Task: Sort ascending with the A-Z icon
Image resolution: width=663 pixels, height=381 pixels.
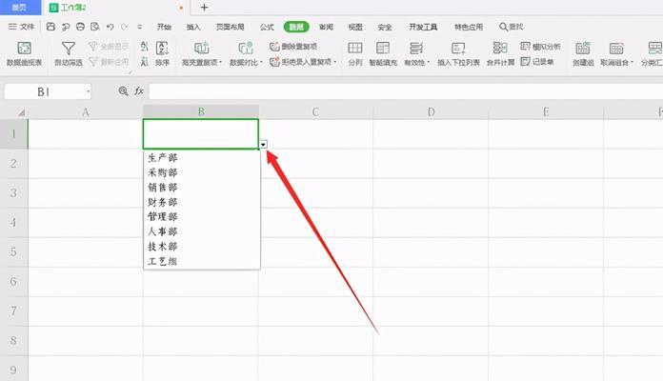Action: tap(144, 46)
